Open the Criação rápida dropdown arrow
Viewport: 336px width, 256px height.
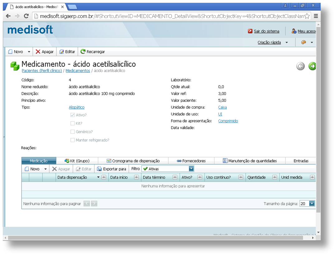coord(287,42)
